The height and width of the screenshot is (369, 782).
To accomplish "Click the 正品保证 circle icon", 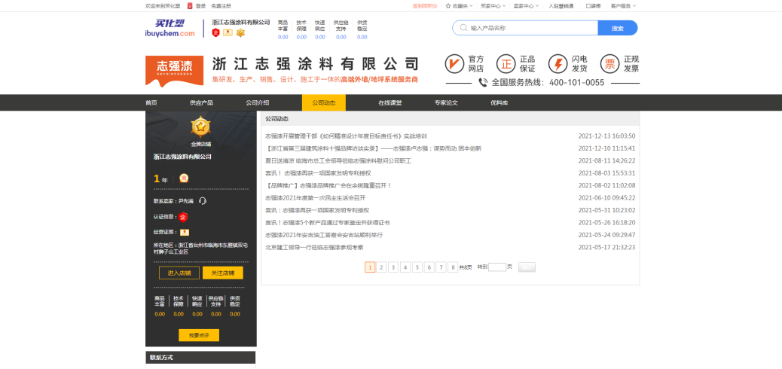I will pyautogui.click(x=506, y=64).
